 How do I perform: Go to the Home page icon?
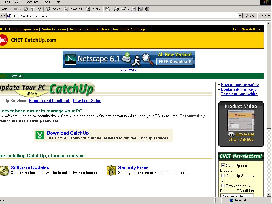pos(39,9)
